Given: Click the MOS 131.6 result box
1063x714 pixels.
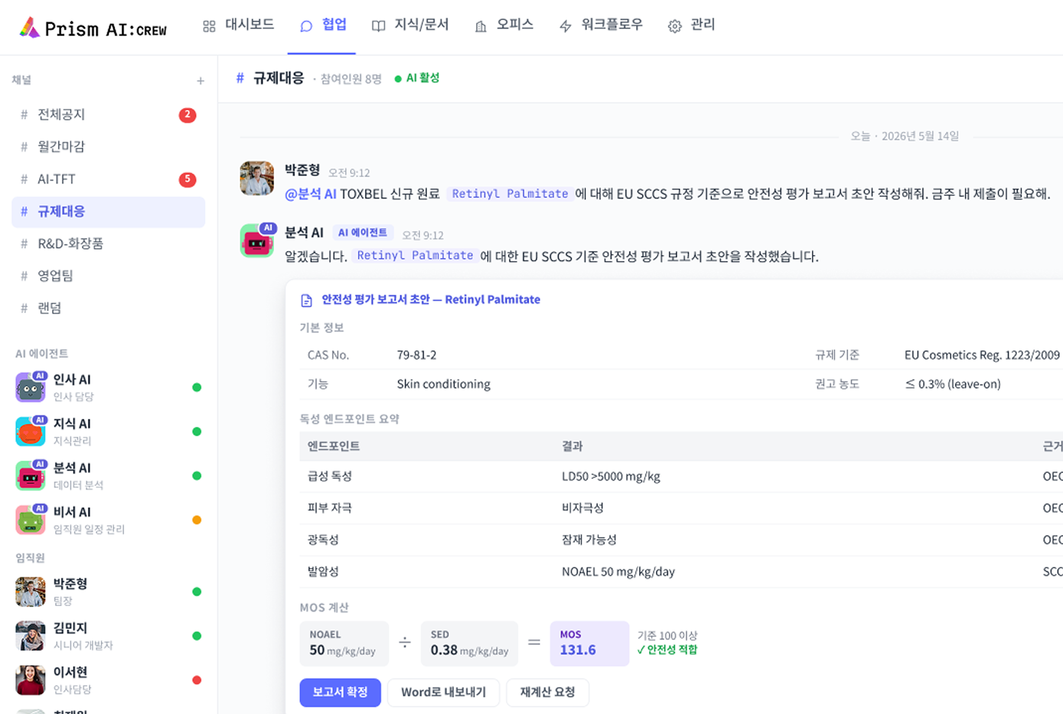Looking at the screenshot, I should pos(589,643).
